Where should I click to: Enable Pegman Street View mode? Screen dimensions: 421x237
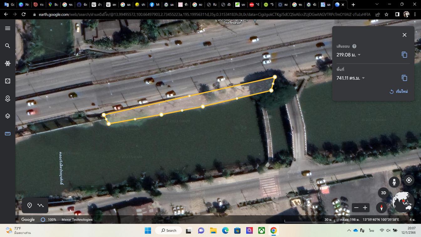tap(394, 182)
